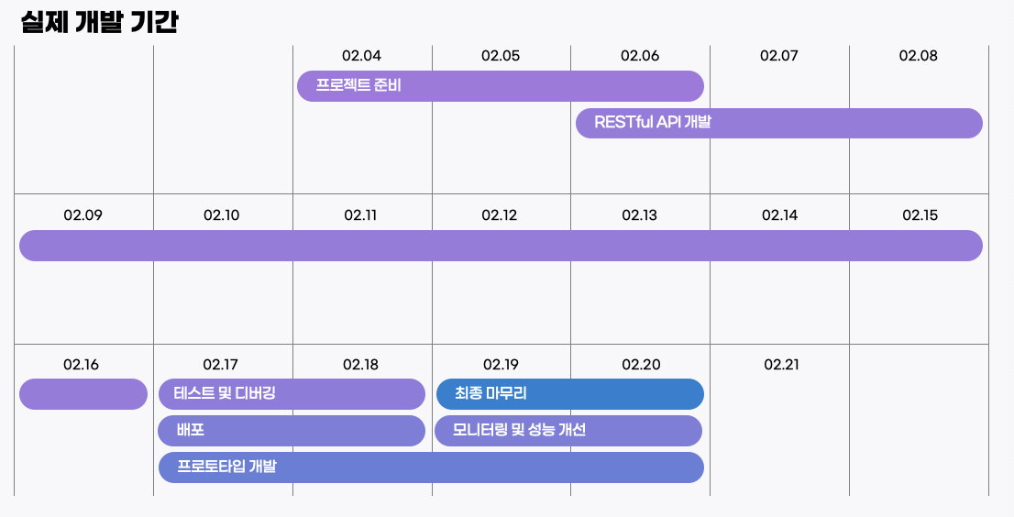Select the 배포 task bar
1014x517 pixels.
tap(292, 431)
